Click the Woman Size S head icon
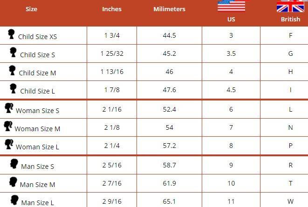The height and width of the screenshot is (207, 308). click(9, 108)
